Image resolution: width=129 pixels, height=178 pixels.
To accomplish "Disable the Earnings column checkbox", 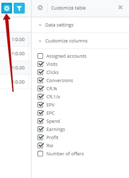I will (x=41, y=129).
